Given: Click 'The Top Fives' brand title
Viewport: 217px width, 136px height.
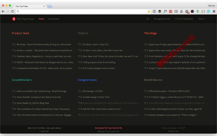Looking at the screenshot, I should (x=25, y=19).
